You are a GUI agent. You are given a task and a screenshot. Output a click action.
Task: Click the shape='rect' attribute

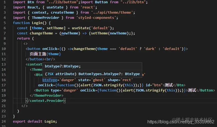(120, 80)
